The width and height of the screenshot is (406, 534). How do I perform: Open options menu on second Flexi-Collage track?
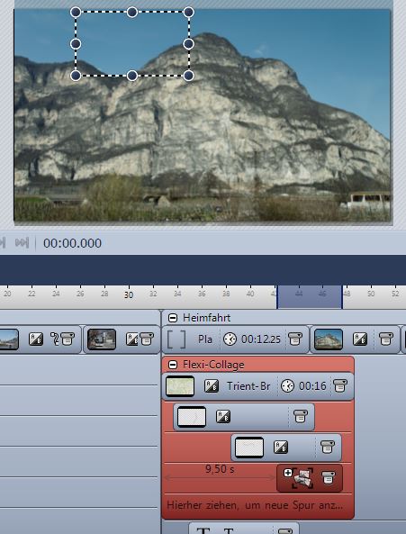click(301, 417)
